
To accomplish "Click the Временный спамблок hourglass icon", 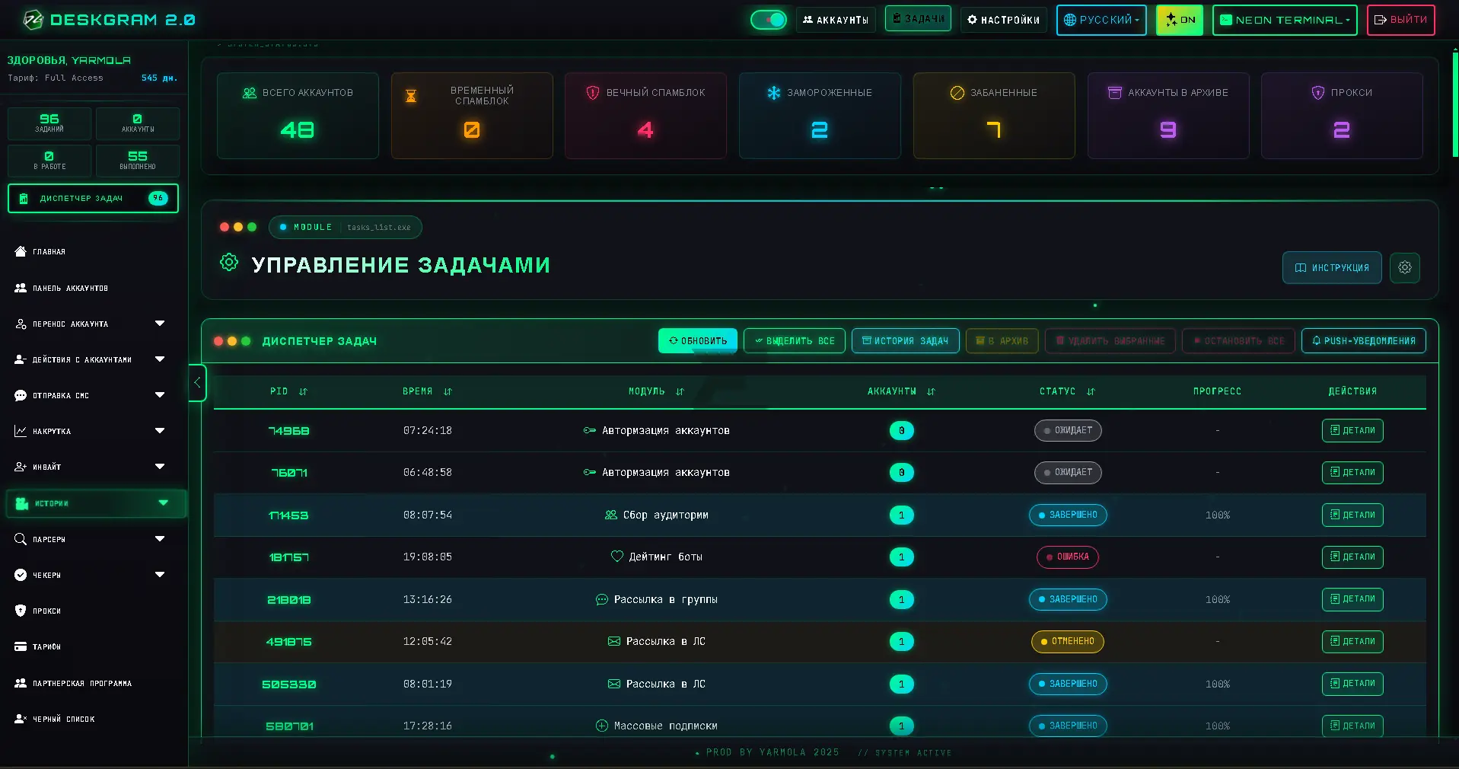I will click(411, 96).
